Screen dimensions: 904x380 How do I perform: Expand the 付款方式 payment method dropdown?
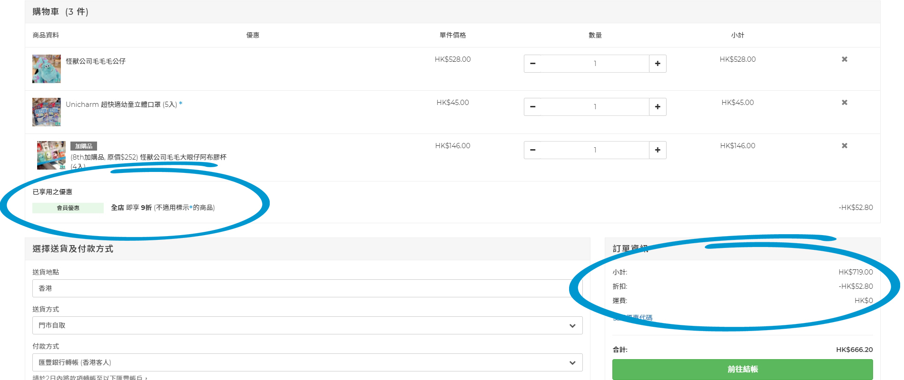[x=307, y=362]
